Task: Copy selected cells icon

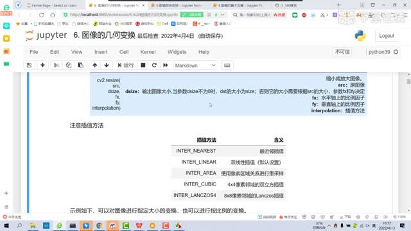Action: pos(69,65)
